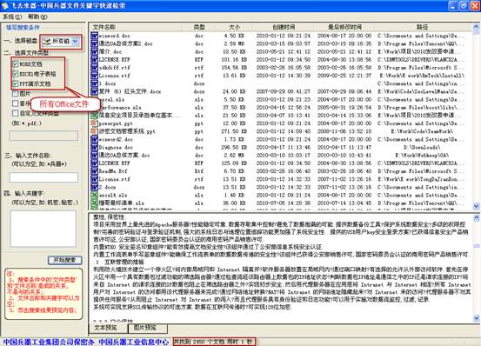Click the preview pane scrollbar down arrow

click(476, 318)
